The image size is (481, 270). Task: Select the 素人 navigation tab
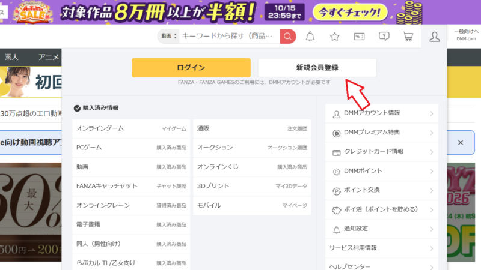point(11,57)
